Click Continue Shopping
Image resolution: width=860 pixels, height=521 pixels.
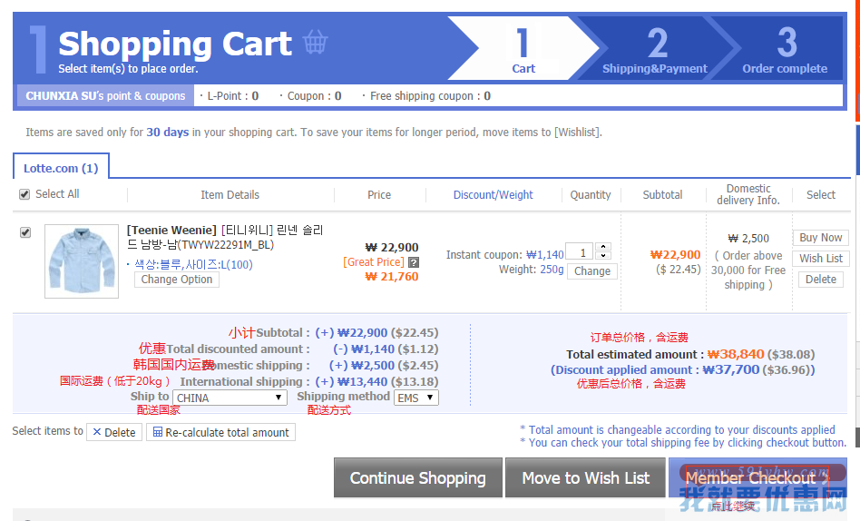(x=418, y=477)
